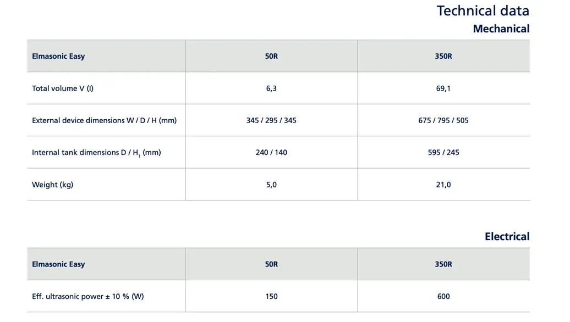
Task: Select the "Internal tank dimensions" row label
Action: tap(96, 153)
